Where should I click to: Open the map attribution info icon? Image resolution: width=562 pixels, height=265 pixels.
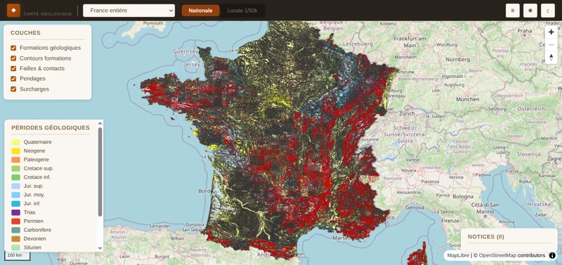click(552, 255)
